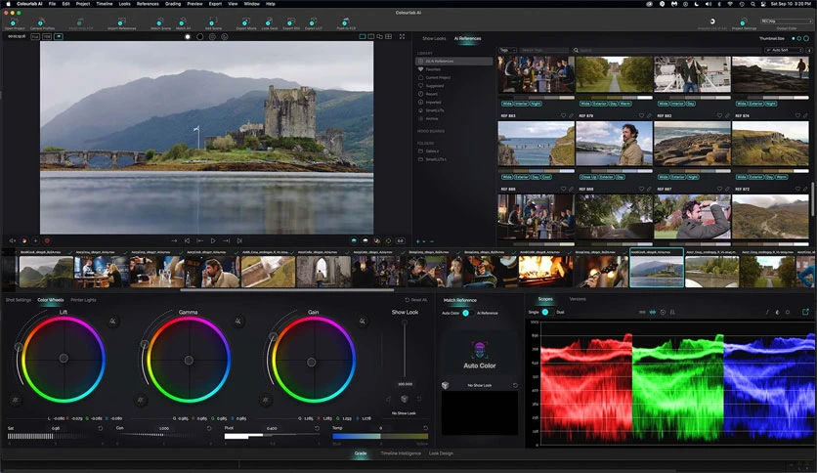The height and width of the screenshot is (473, 817).
Task: Toggle the colored viewer mode button
Action: (x=59, y=36)
